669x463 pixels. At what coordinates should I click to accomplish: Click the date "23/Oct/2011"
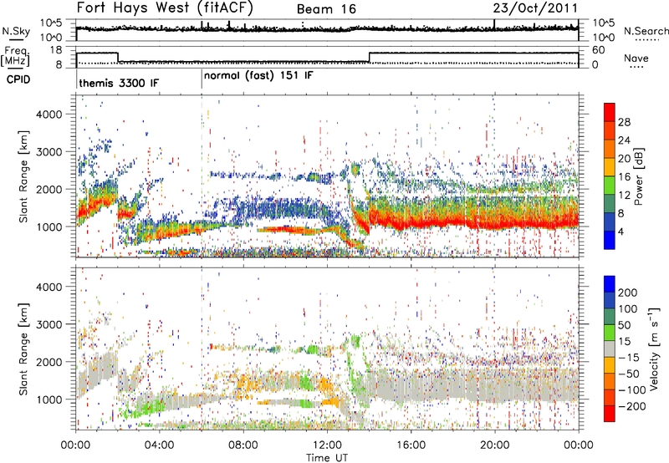(x=535, y=8)
